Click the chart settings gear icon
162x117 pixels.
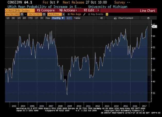(148, 18)
